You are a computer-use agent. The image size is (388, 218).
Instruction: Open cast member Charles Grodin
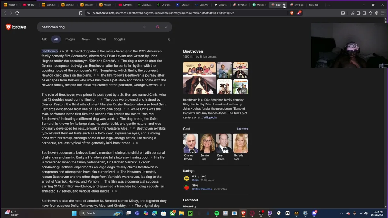coord(190,147)
